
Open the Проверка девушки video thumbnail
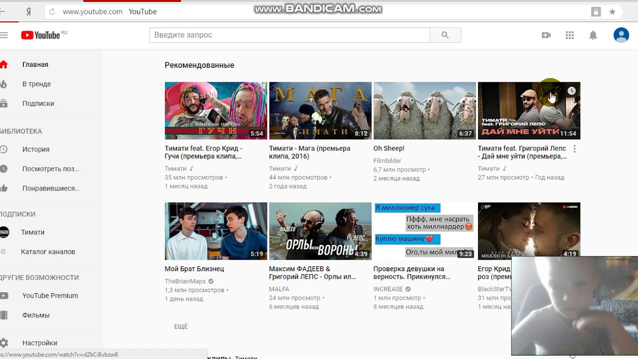click(x=425, y=231)
